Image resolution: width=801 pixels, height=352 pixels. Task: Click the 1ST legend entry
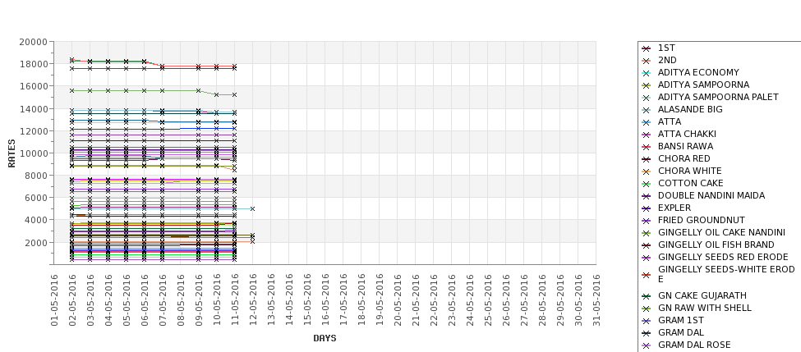pyautogui.click(x=666, y=48)
